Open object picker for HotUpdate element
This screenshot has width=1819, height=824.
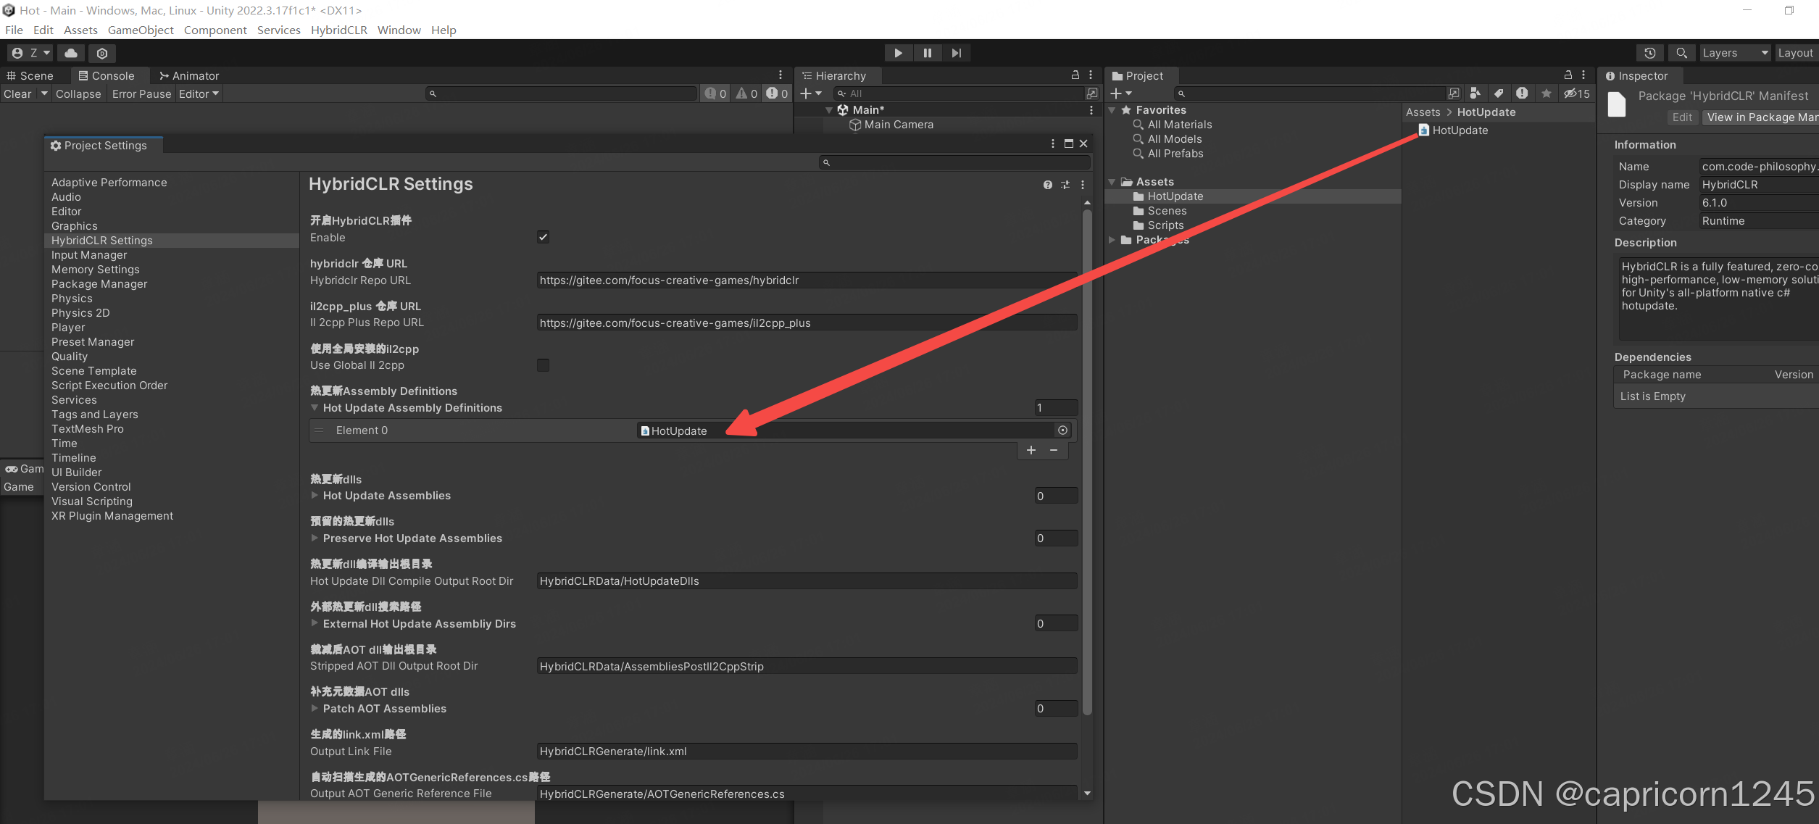(1062, 430)
